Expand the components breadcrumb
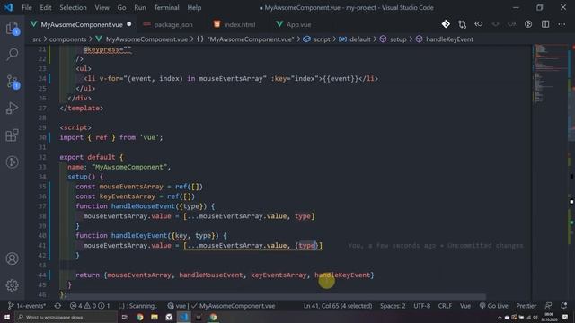 click(x=67, y=39)
